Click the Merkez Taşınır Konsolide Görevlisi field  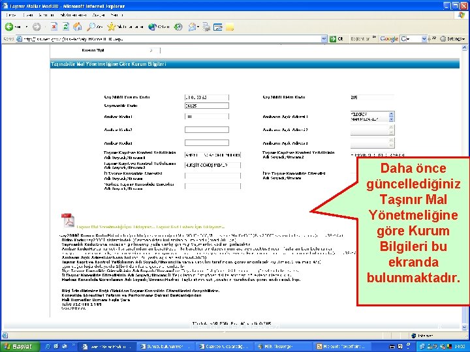click(213, 186)
